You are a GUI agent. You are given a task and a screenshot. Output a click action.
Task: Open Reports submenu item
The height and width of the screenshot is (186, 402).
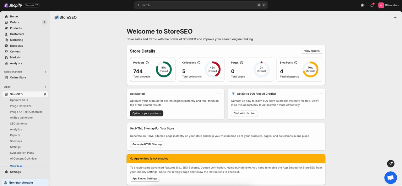15,135
